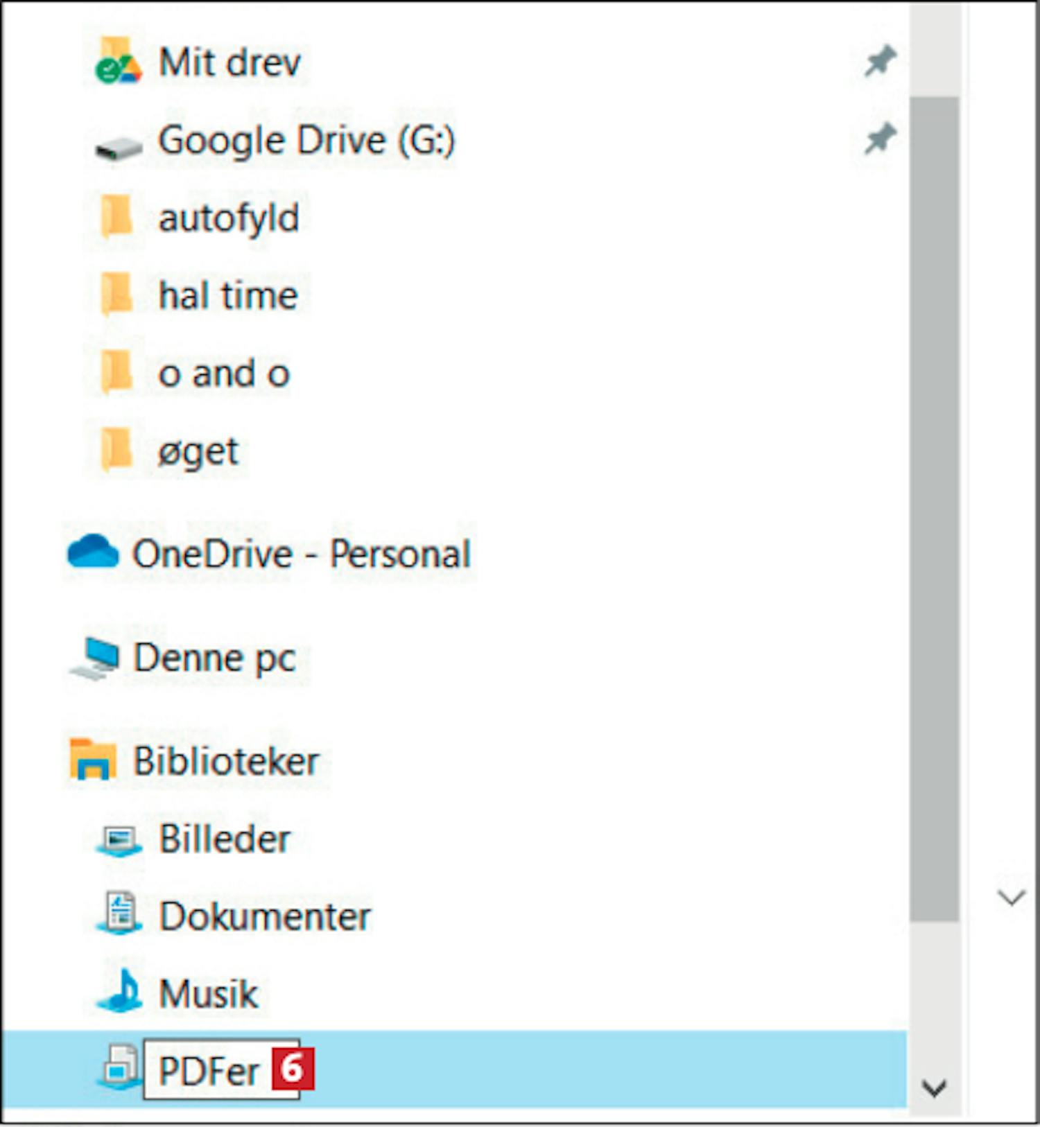The width and height of the screenshot is (1040, 1127).
Task: Open the o and o folder
Action: [223, 374]
